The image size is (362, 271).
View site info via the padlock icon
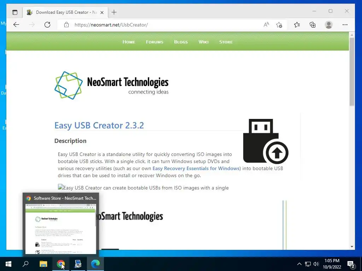66,25
